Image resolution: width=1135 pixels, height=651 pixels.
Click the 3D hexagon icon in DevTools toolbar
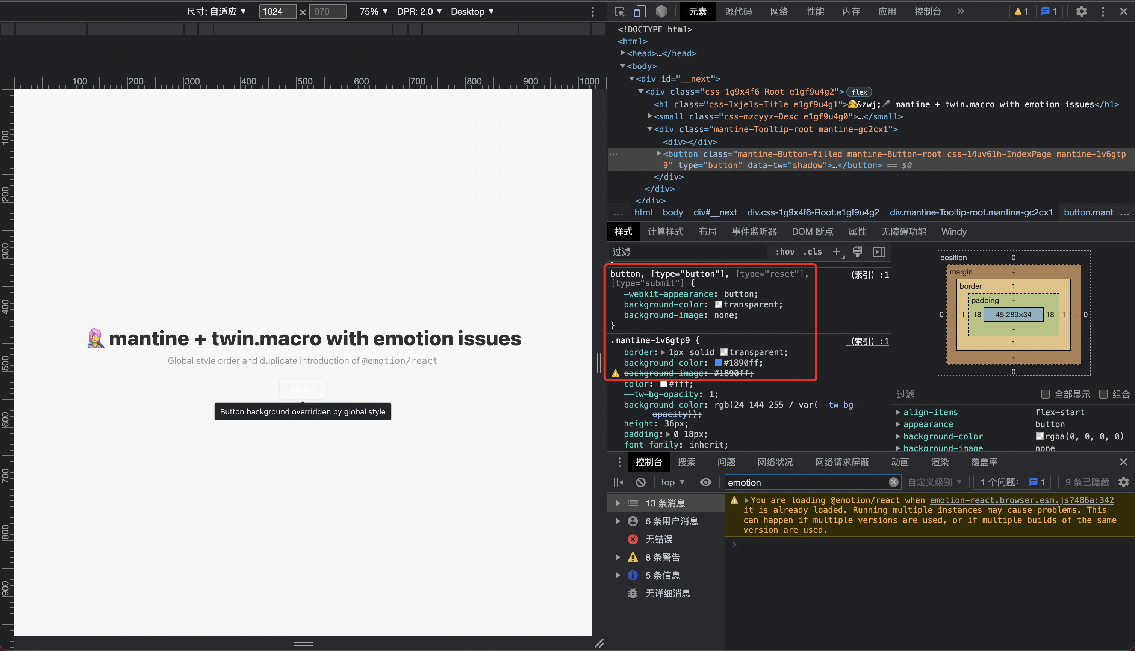click(661, 12)
